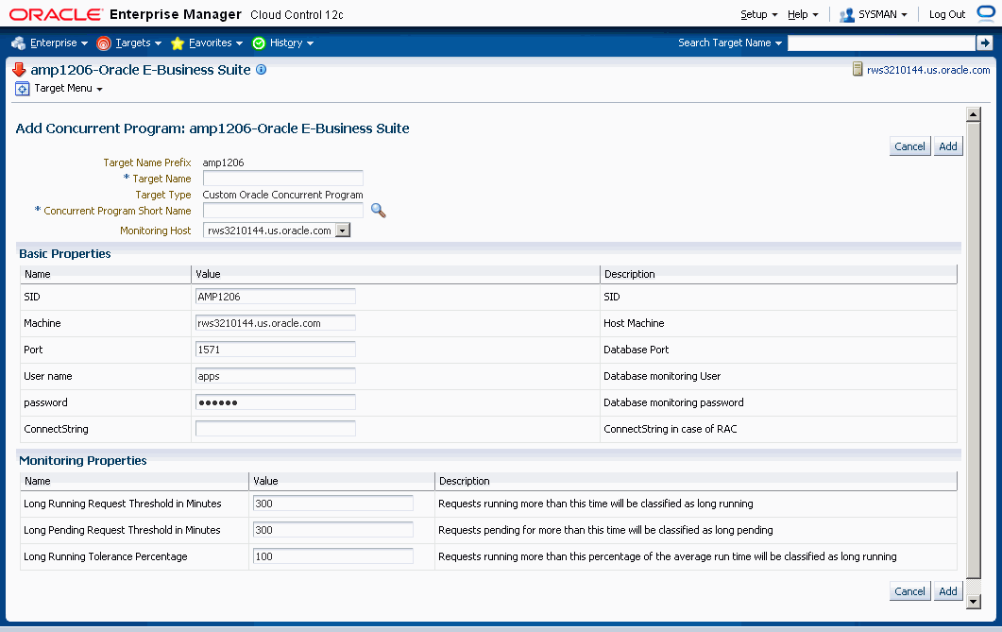
Task: Open the rws3210144.us.oracle.com host link
Action: pyautogui.click(x=928, y=70)
